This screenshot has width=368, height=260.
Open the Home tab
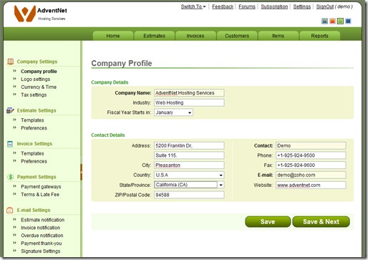(x=113, y=36)
